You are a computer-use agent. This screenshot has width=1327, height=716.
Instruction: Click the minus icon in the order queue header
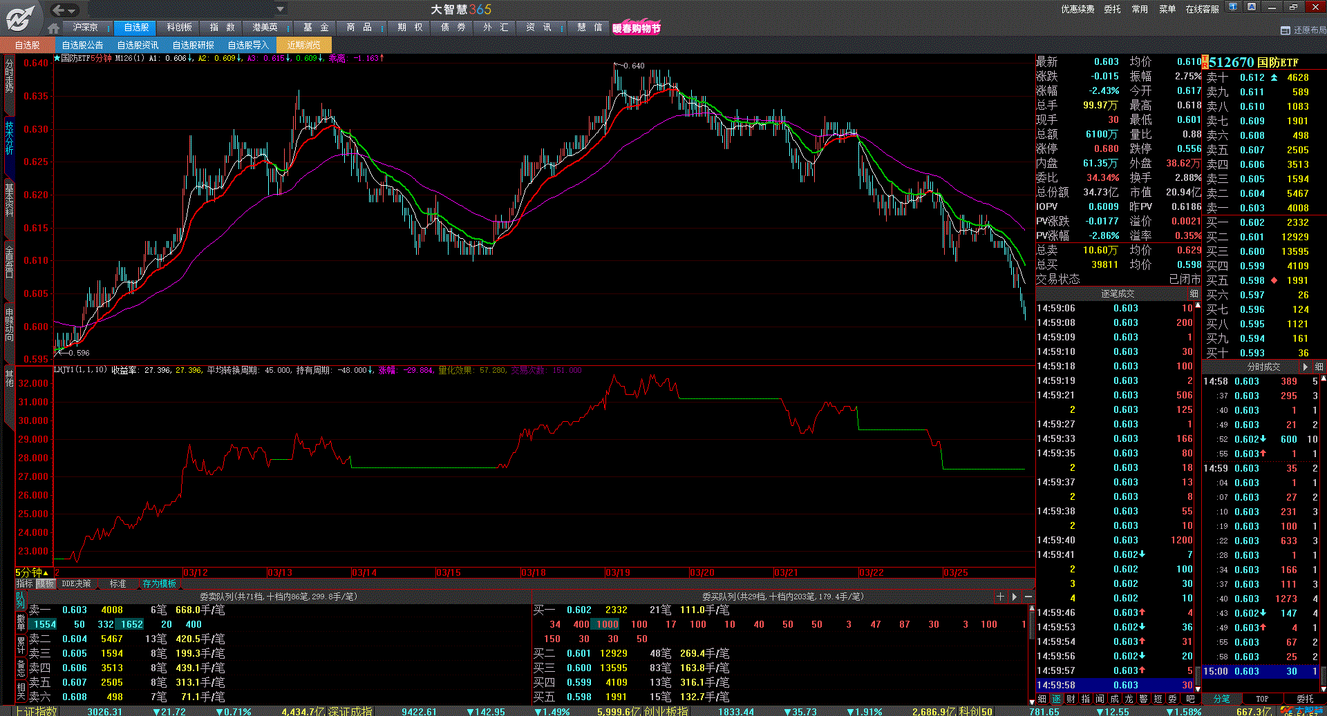tap(1028, 597)
